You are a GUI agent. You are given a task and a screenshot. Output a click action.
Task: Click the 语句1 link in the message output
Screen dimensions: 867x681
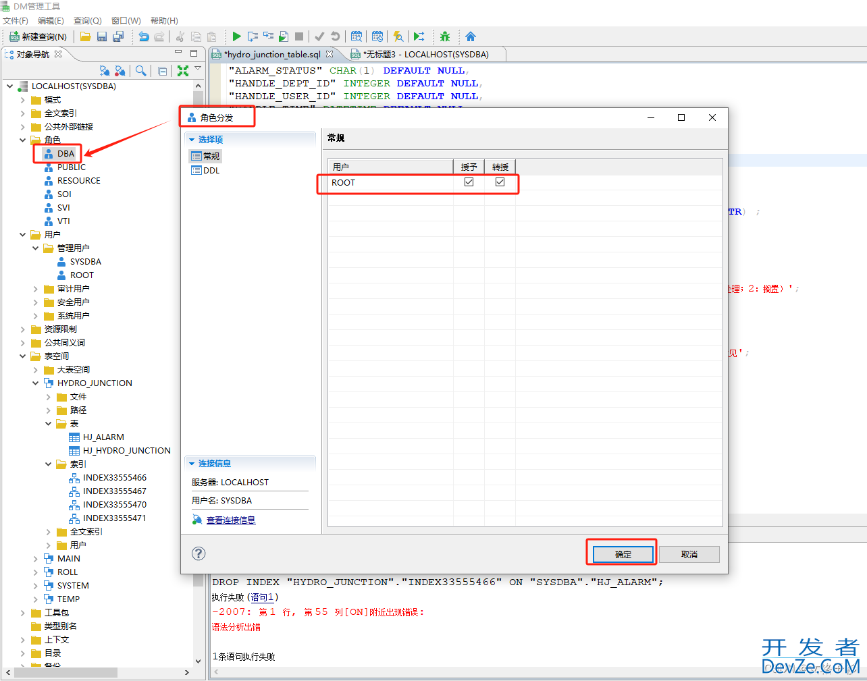(x=262, y=597)
